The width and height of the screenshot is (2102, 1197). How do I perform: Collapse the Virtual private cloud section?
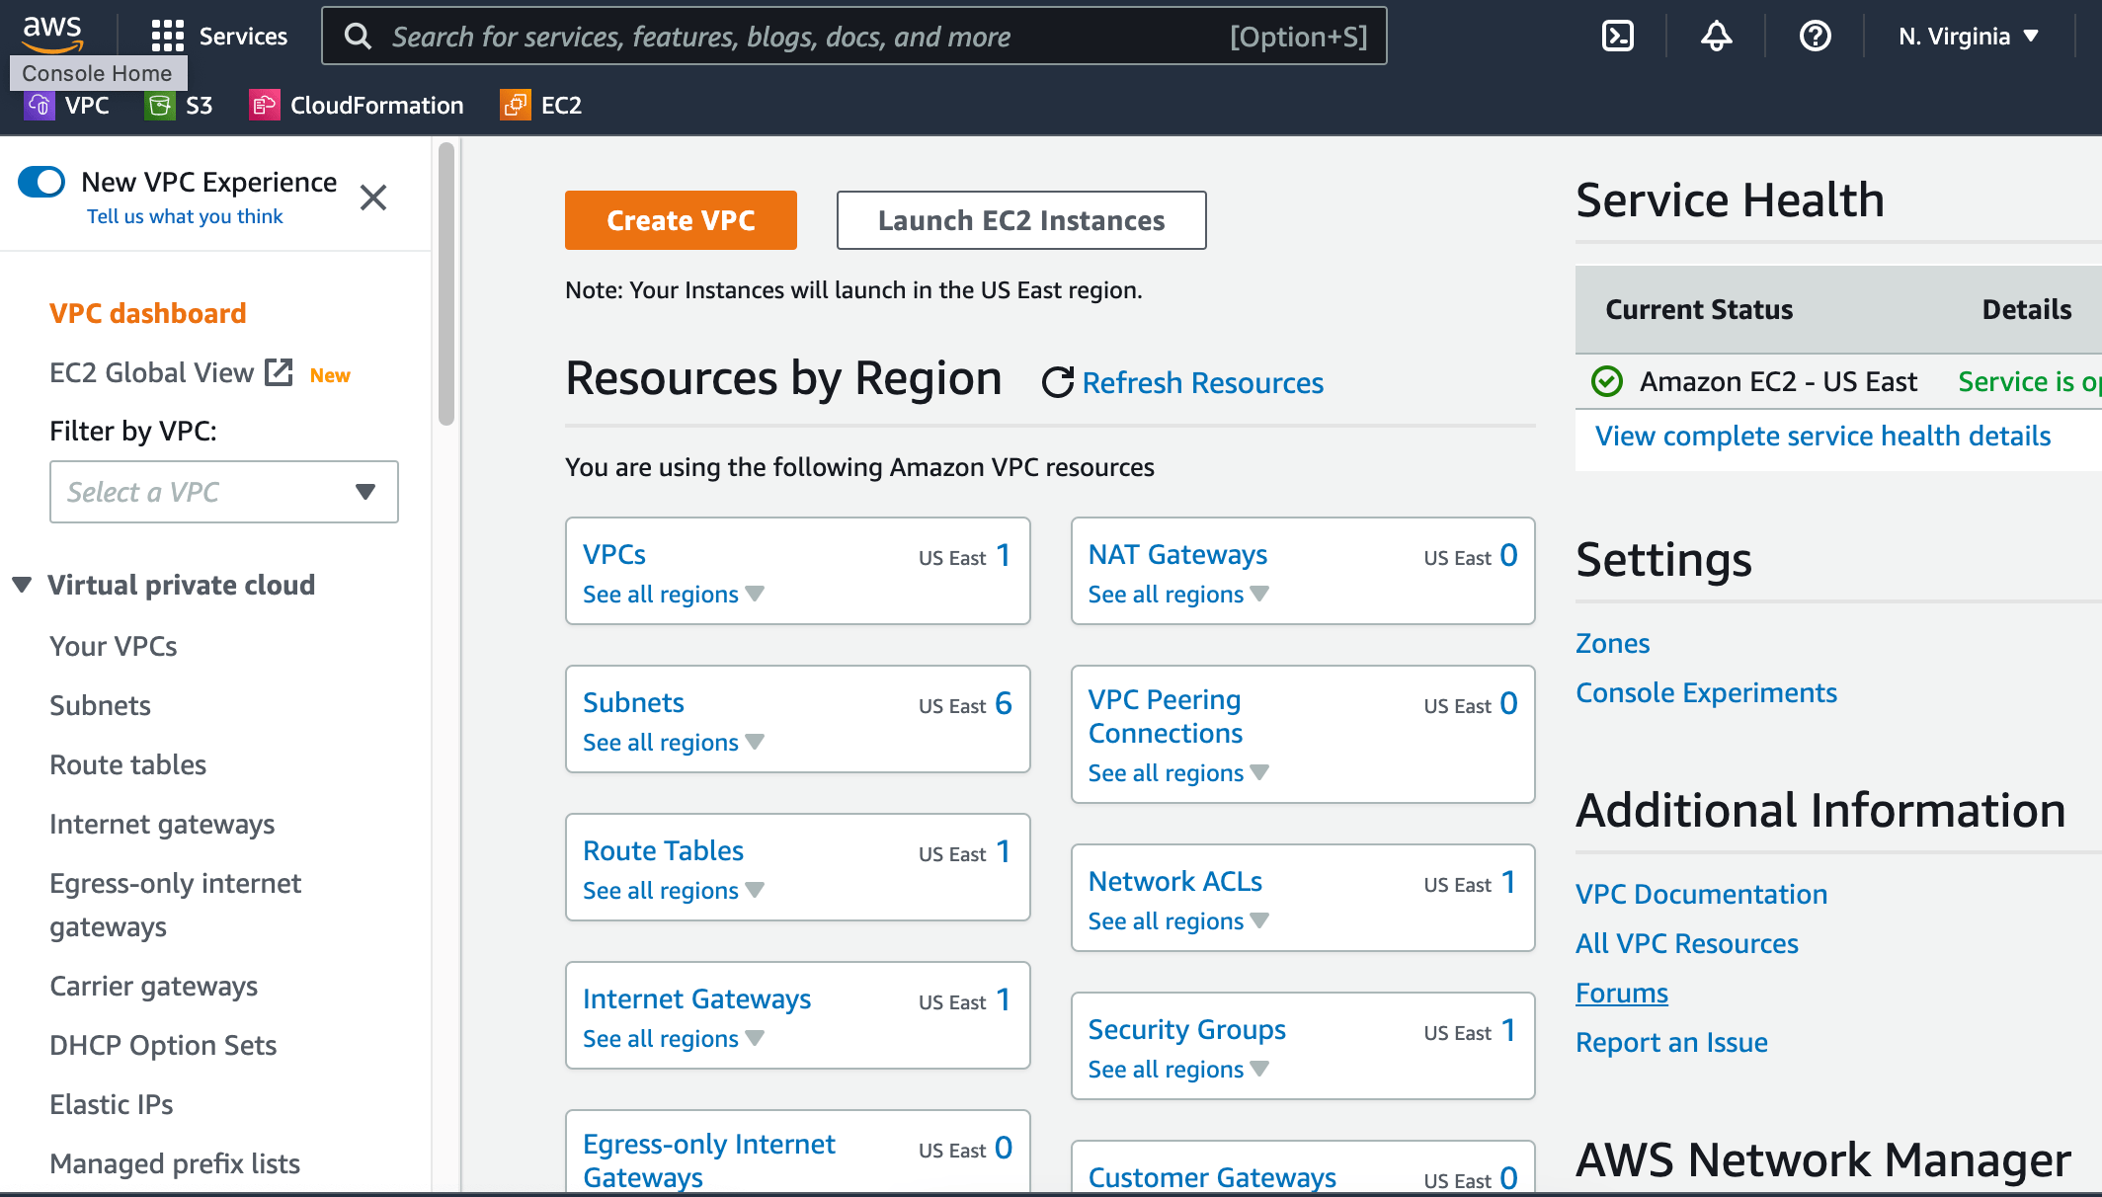pos(22,584)
